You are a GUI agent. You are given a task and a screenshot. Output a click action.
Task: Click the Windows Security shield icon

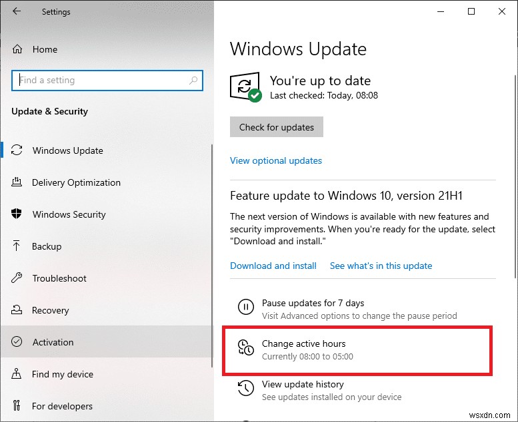point(17,214)
